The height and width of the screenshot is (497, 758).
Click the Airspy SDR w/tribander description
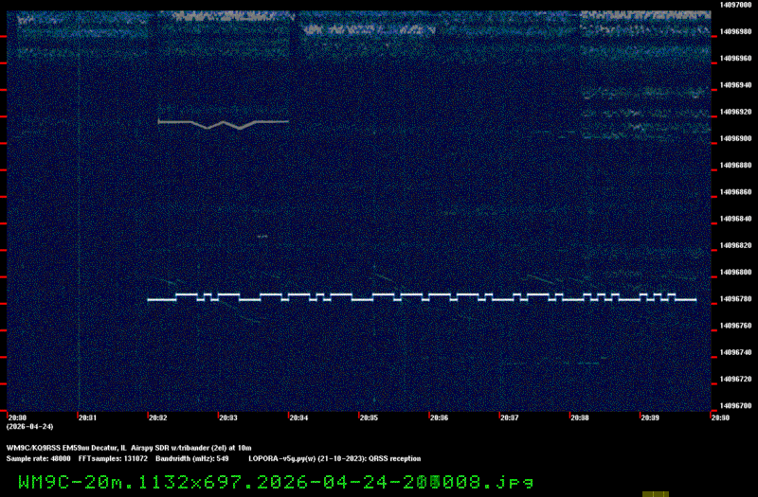point(191,448)
